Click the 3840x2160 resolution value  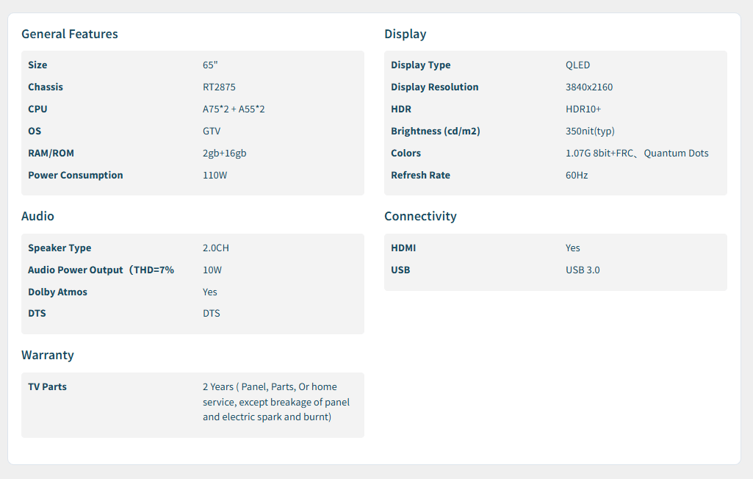tap(588, 87)
